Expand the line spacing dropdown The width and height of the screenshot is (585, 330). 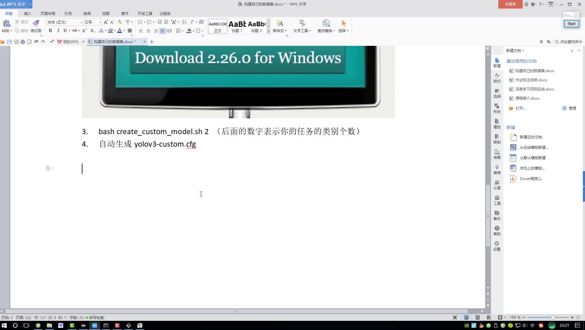(x=183, y=31)
